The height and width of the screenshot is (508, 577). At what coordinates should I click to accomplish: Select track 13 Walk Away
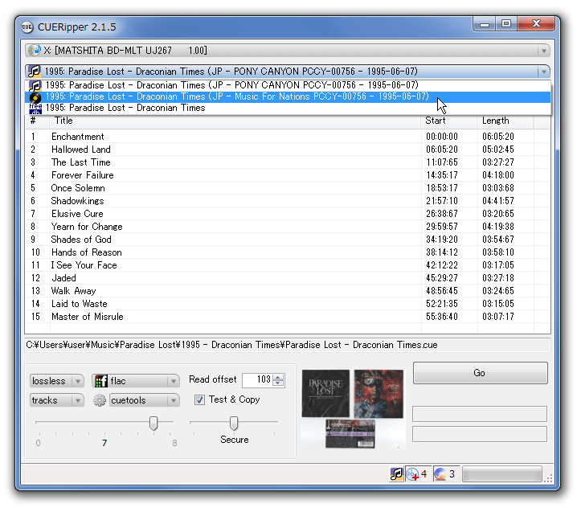(x=288, y=291)
